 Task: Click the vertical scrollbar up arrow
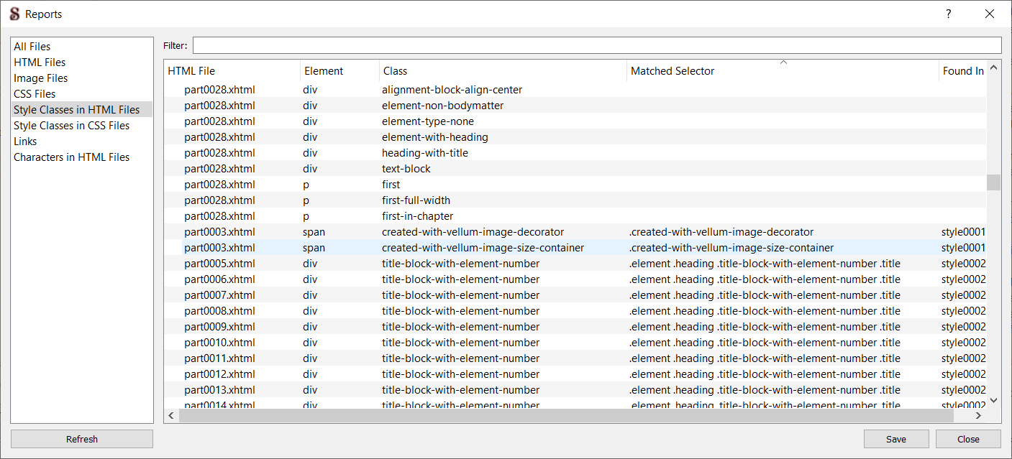993,69
